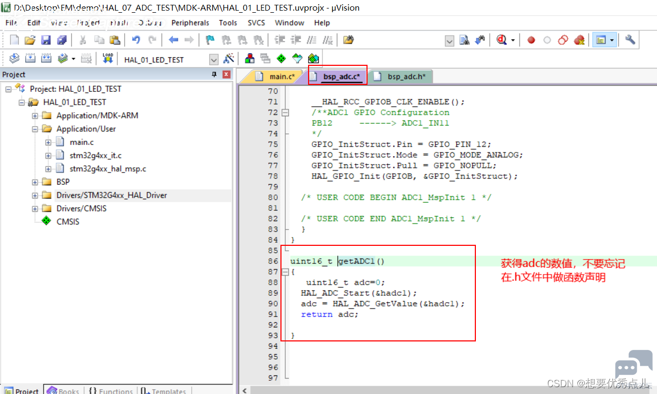Collapse code fold at line 72
The height and width of the screenshot is (394, 657).
pos(285,113)
